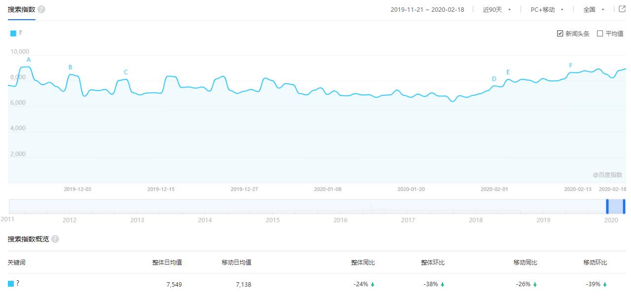
Task: Click the help icon beside 搜索指数 title
Action: click(x=41, y=9)
